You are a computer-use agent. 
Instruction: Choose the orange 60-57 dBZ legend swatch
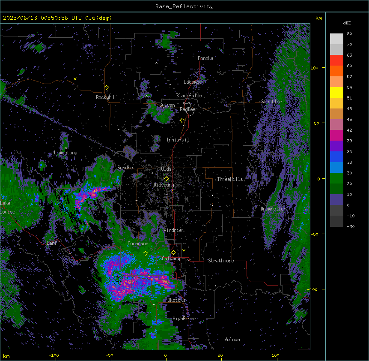coord(336,71)
